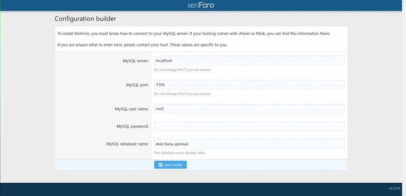Click the "MySQL database name:" label
This screenshot has width=406, height=196.
point(127,144)
